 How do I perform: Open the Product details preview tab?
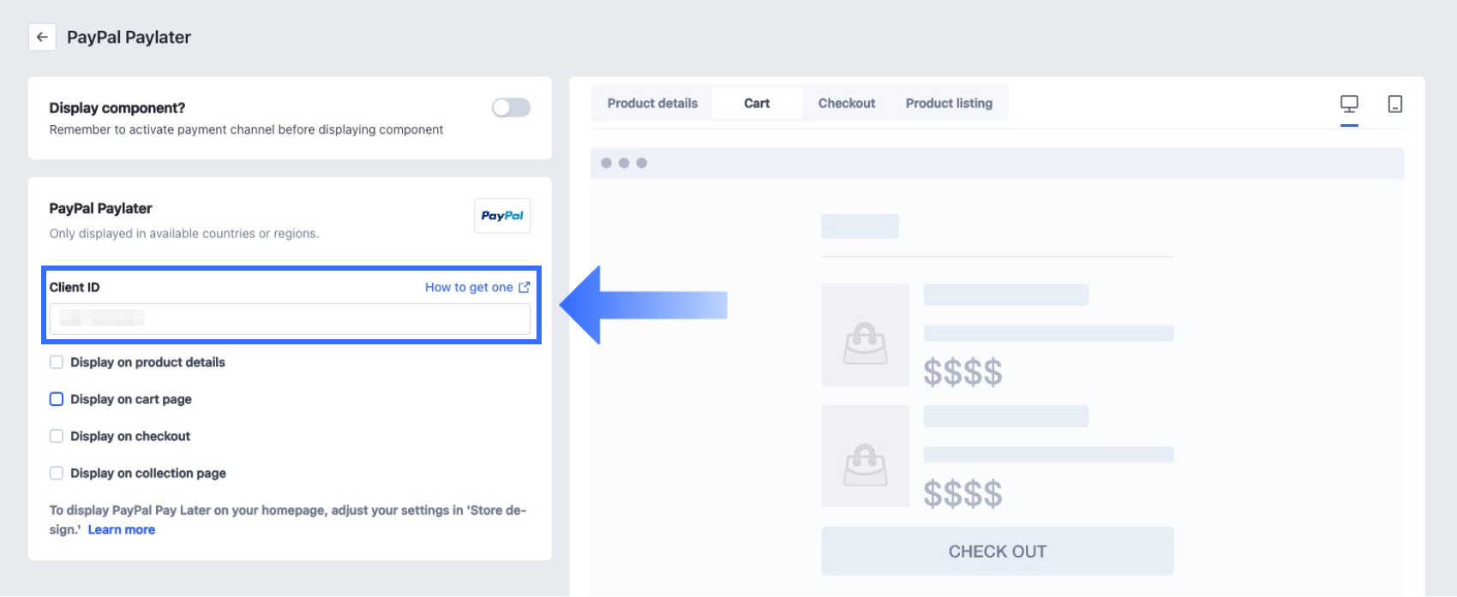click(652, 104)
